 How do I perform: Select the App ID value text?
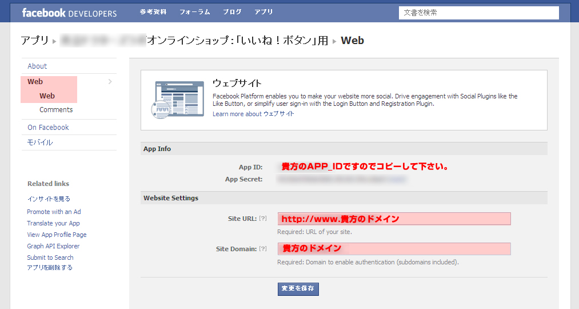click(x=365, y=167)
